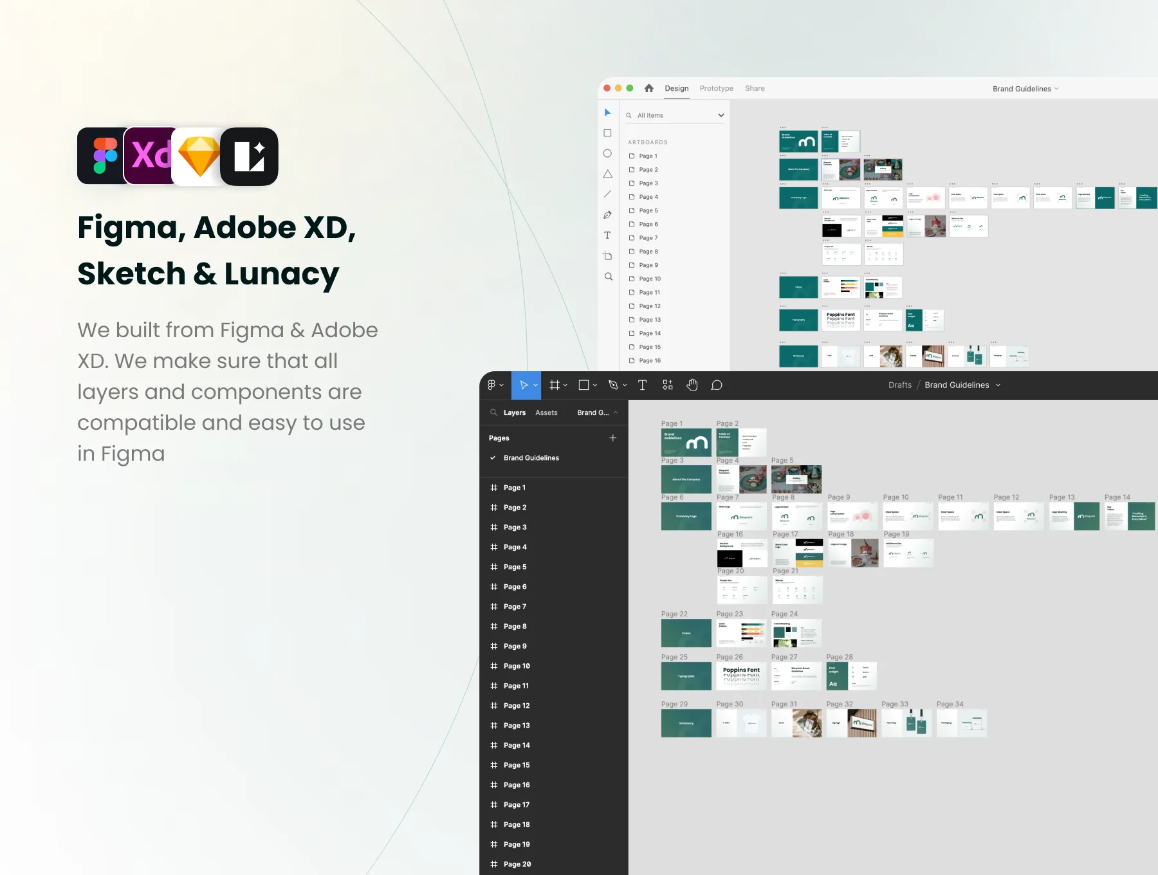
Task: Open the Figma Move tool options chevron
Action: coord(535,385)
